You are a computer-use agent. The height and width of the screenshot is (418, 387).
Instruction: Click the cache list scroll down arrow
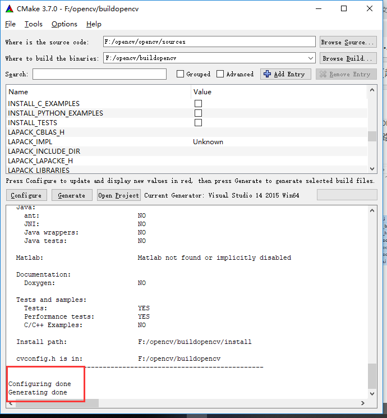[372, 169]
